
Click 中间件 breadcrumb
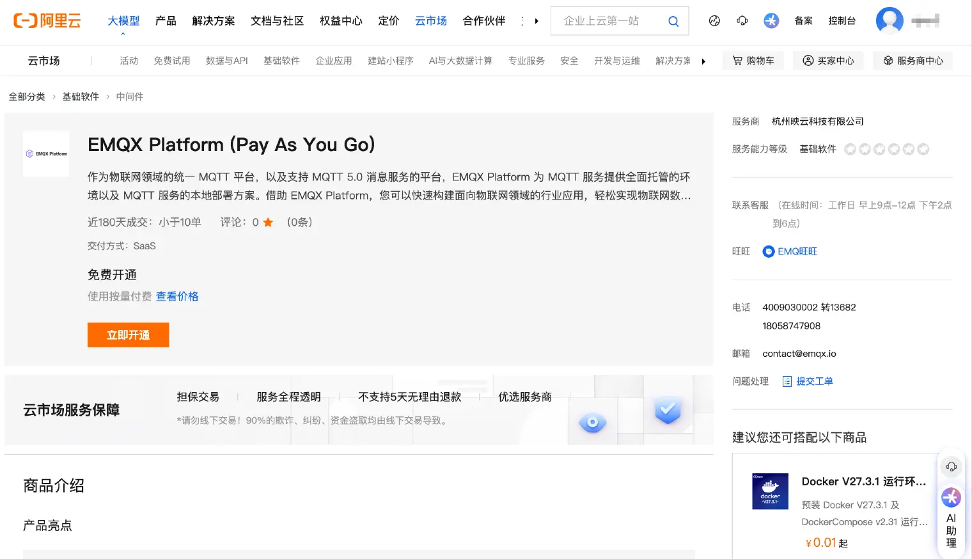pyautogui.click(x=130, y=97)
